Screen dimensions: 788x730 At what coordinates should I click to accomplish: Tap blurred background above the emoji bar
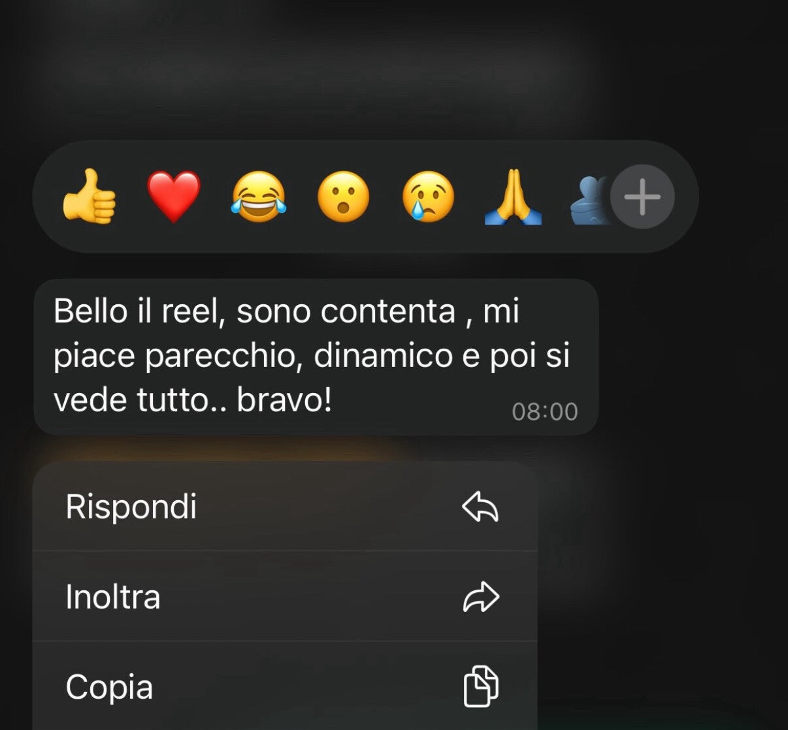pos(392,69)
